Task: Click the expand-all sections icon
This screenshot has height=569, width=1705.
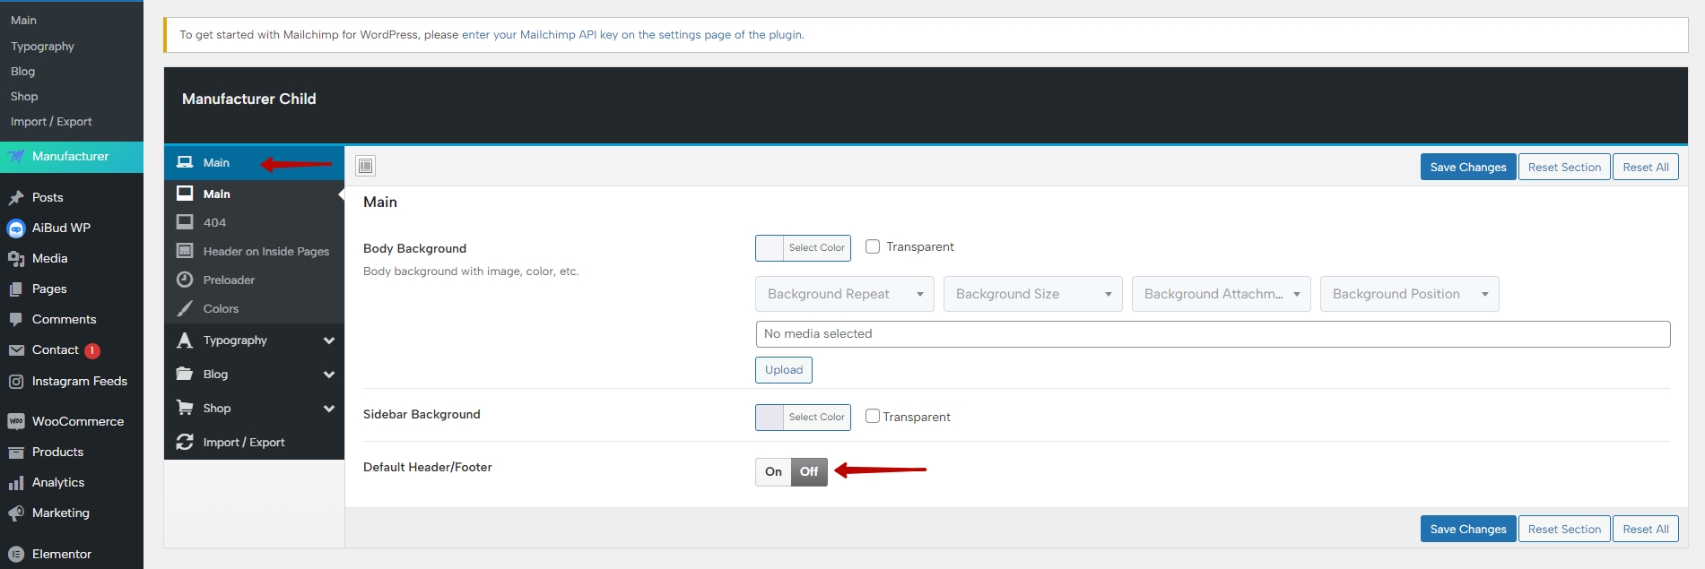Action: 365,166
